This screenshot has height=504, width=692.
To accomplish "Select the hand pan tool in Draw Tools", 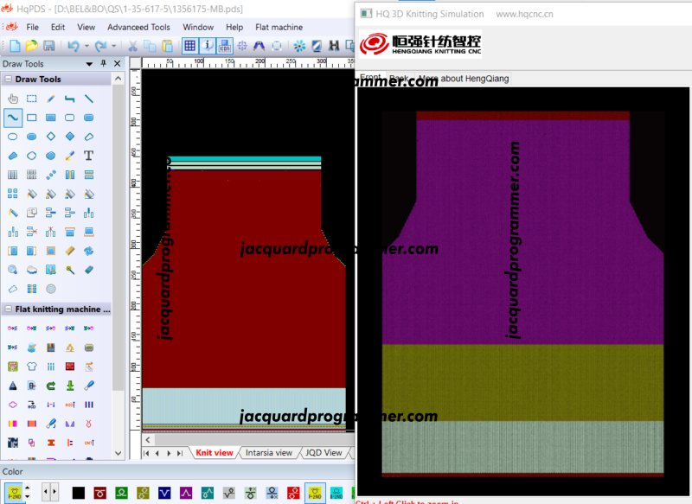I will (13, 99).
